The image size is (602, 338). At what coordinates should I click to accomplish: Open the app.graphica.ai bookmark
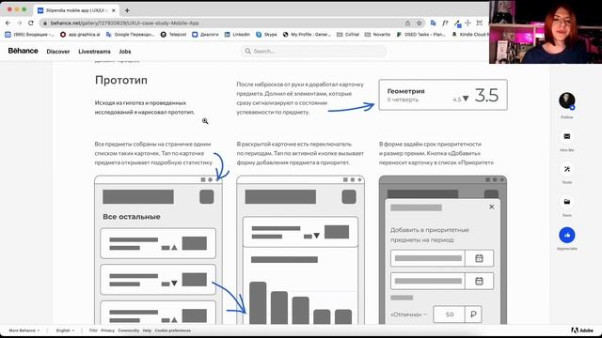80,35
